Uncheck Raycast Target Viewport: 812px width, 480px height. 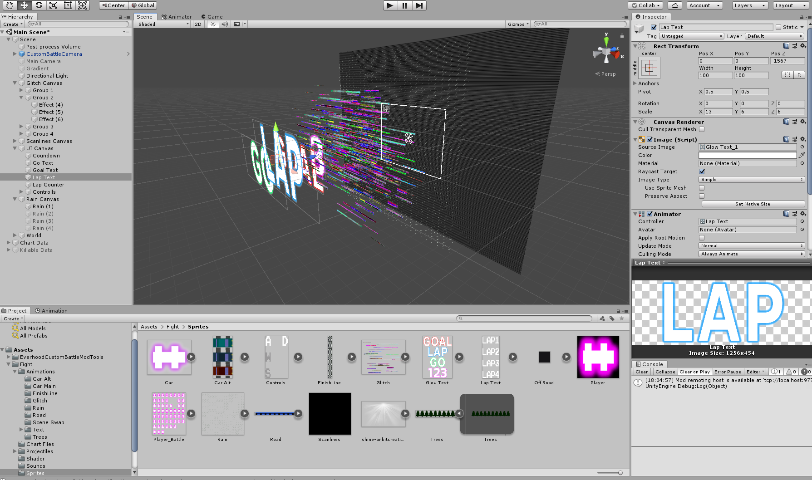(702, 171)
